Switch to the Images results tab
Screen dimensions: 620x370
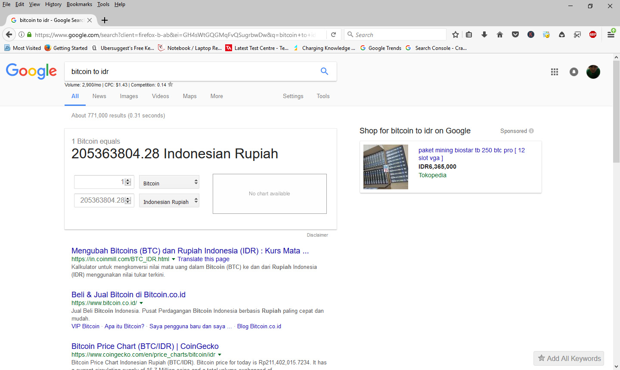[129, 96]
